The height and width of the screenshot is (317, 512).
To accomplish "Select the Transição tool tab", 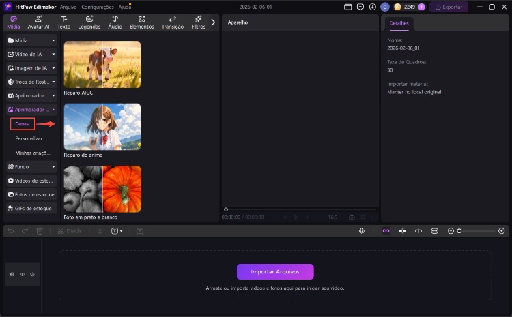I will [172, 22].
